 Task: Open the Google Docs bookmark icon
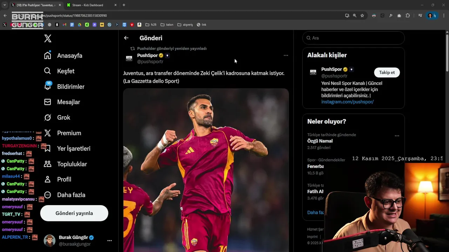point(72,24)
